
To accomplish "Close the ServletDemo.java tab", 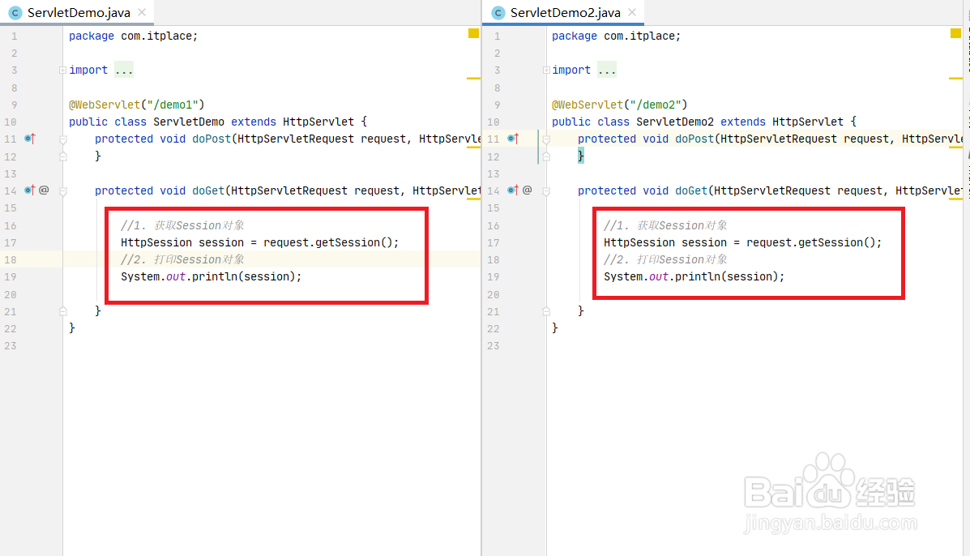I will point(142,12).
